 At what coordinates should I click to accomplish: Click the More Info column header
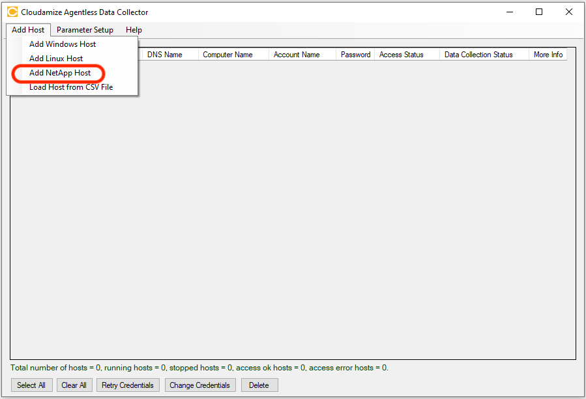point(548,55)
